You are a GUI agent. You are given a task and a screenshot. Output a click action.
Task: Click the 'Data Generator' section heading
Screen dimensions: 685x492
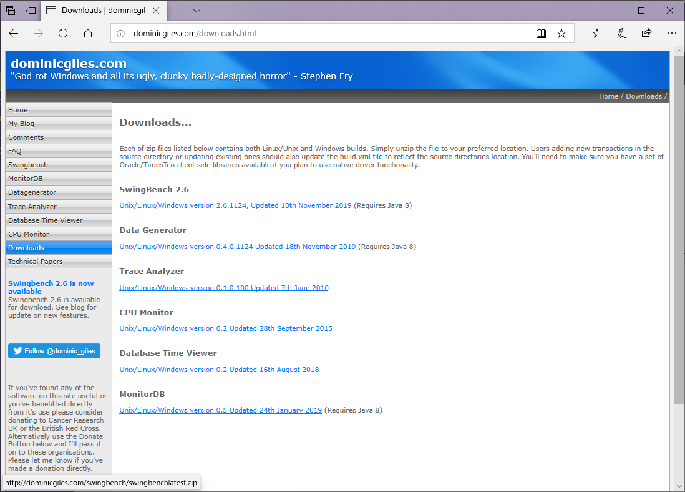pos(153,230)
